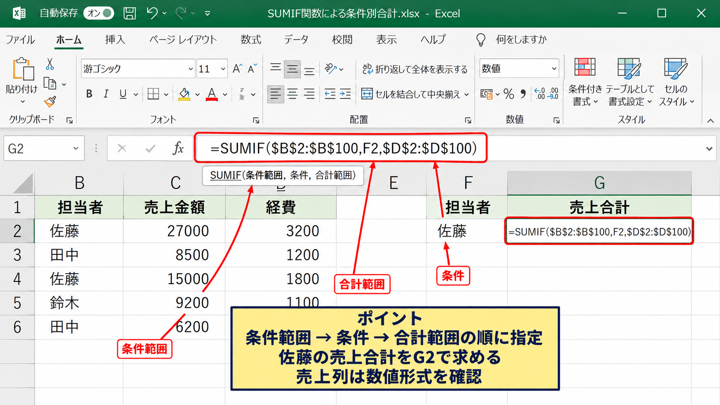Toggle align left button
The image size is (720, 405).
click(x=276, y=94)
